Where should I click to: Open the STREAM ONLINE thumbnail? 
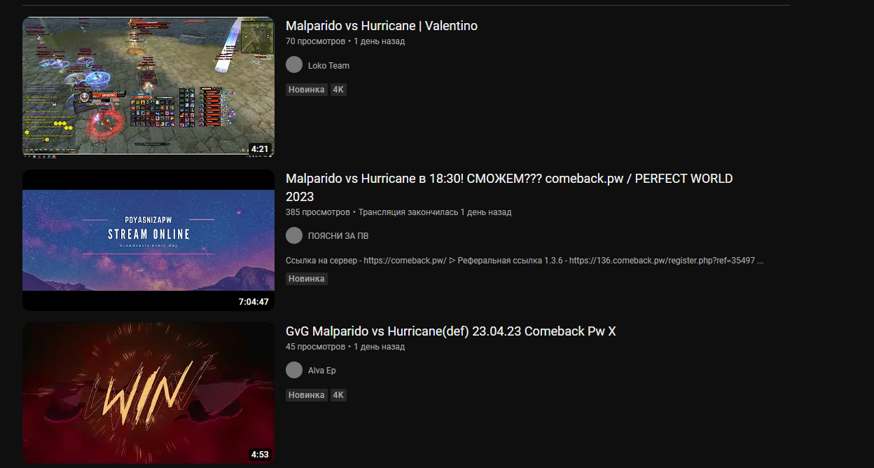[x=148, y=240]
